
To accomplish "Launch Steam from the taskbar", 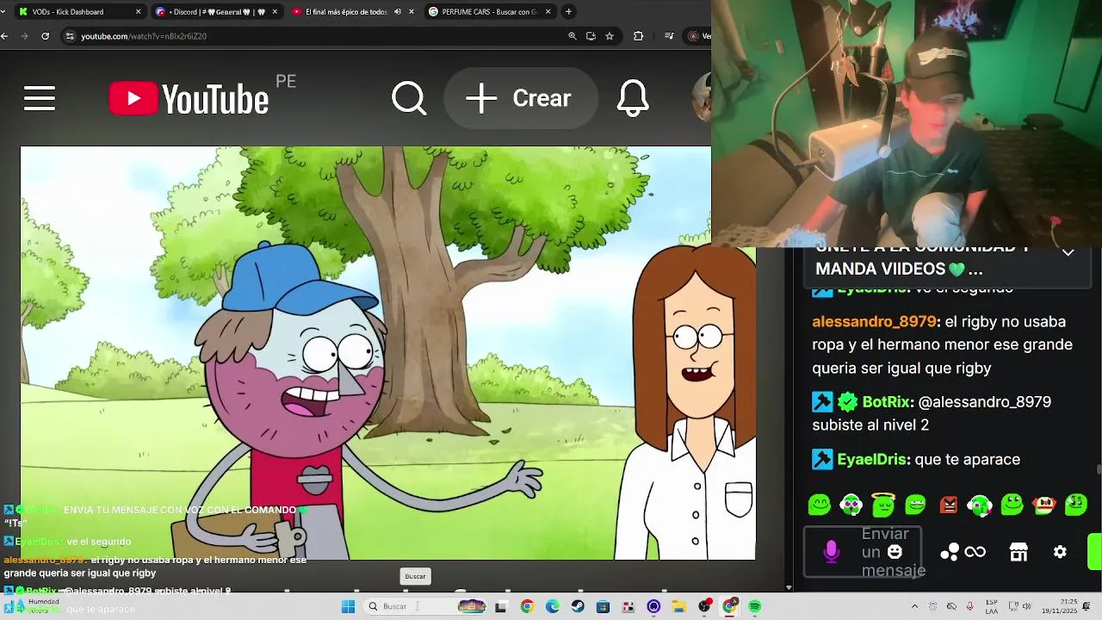I will [x=578, y=606].
